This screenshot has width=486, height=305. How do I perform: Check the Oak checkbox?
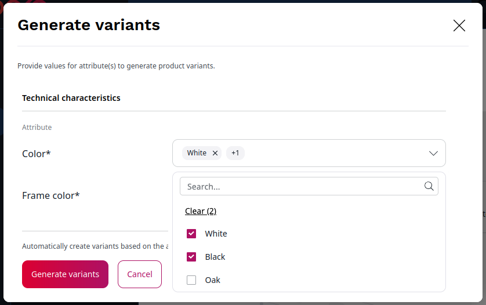tap(191, 280)
